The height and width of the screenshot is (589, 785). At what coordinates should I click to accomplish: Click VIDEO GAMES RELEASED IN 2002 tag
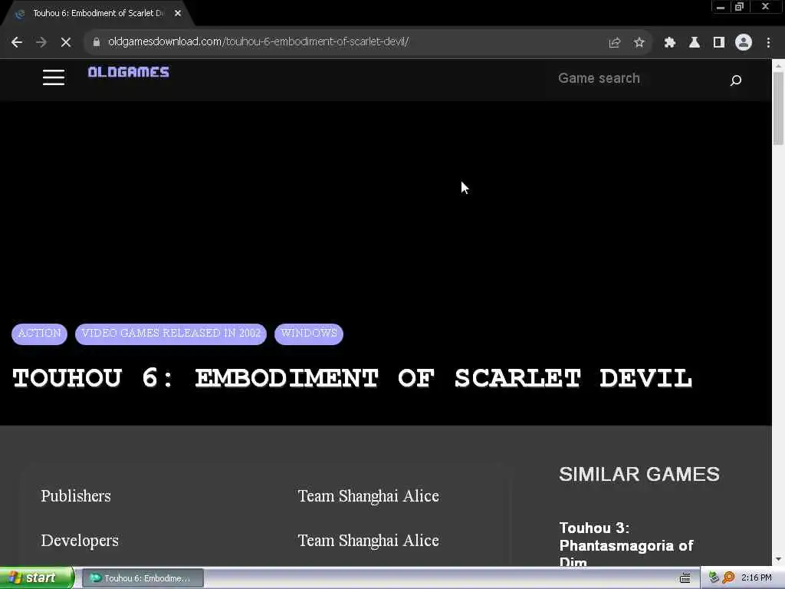tap(171, 334)
